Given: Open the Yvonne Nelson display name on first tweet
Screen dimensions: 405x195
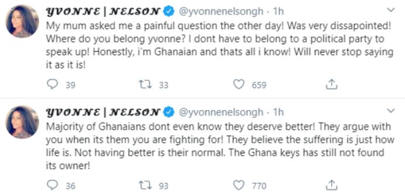Looking at the screenshot, I should pyautogui.click(x=103, y=12).
